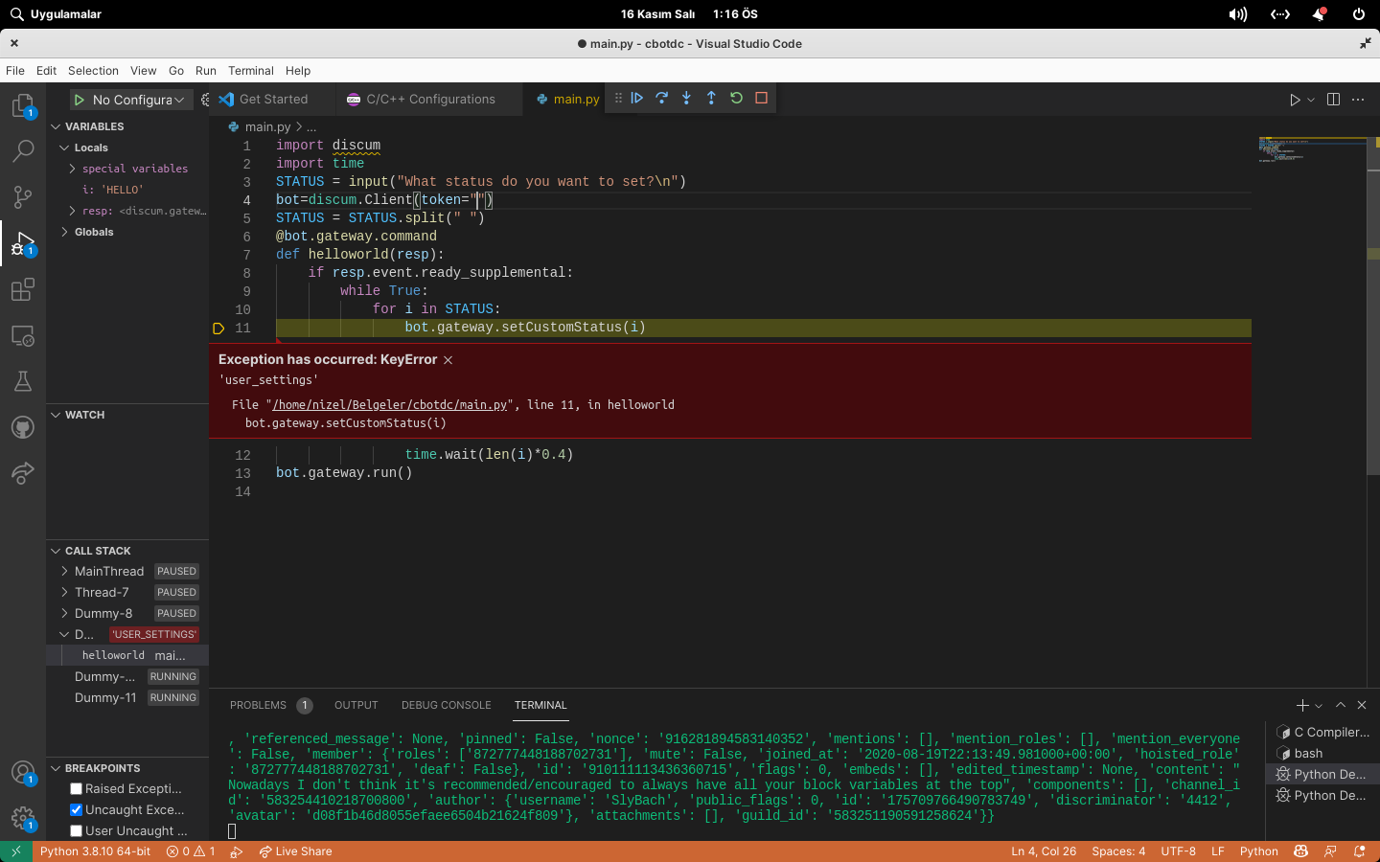Open the Extensions panel

23,289
